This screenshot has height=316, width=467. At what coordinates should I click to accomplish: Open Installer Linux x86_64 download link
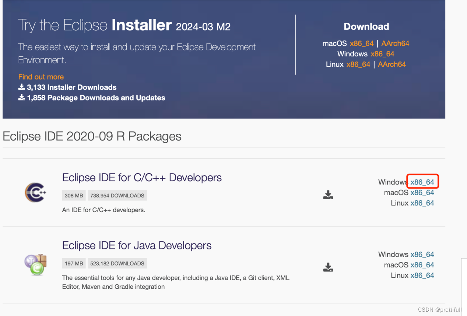click(x=358, y=64)
